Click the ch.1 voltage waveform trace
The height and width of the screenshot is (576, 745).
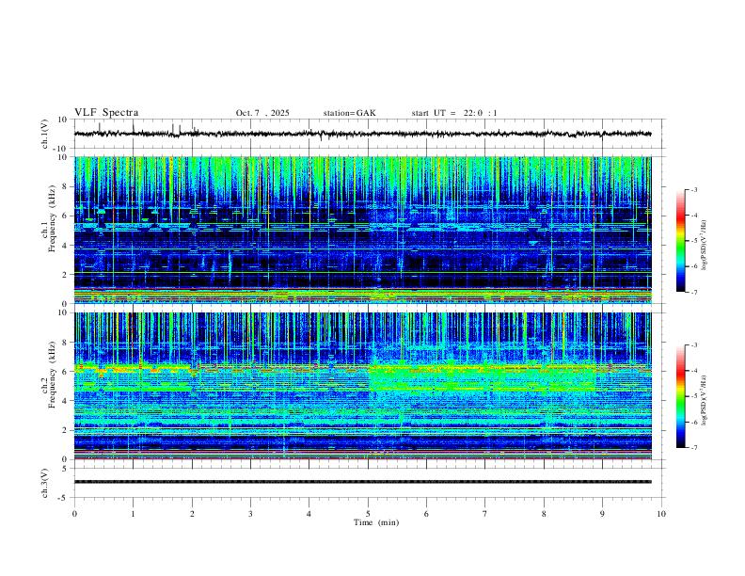coord(363,134)
